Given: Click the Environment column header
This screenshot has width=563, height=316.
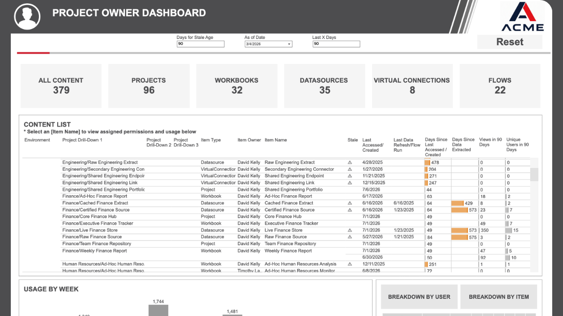Looking at the screenshot, I should click(x=37, y=140).
